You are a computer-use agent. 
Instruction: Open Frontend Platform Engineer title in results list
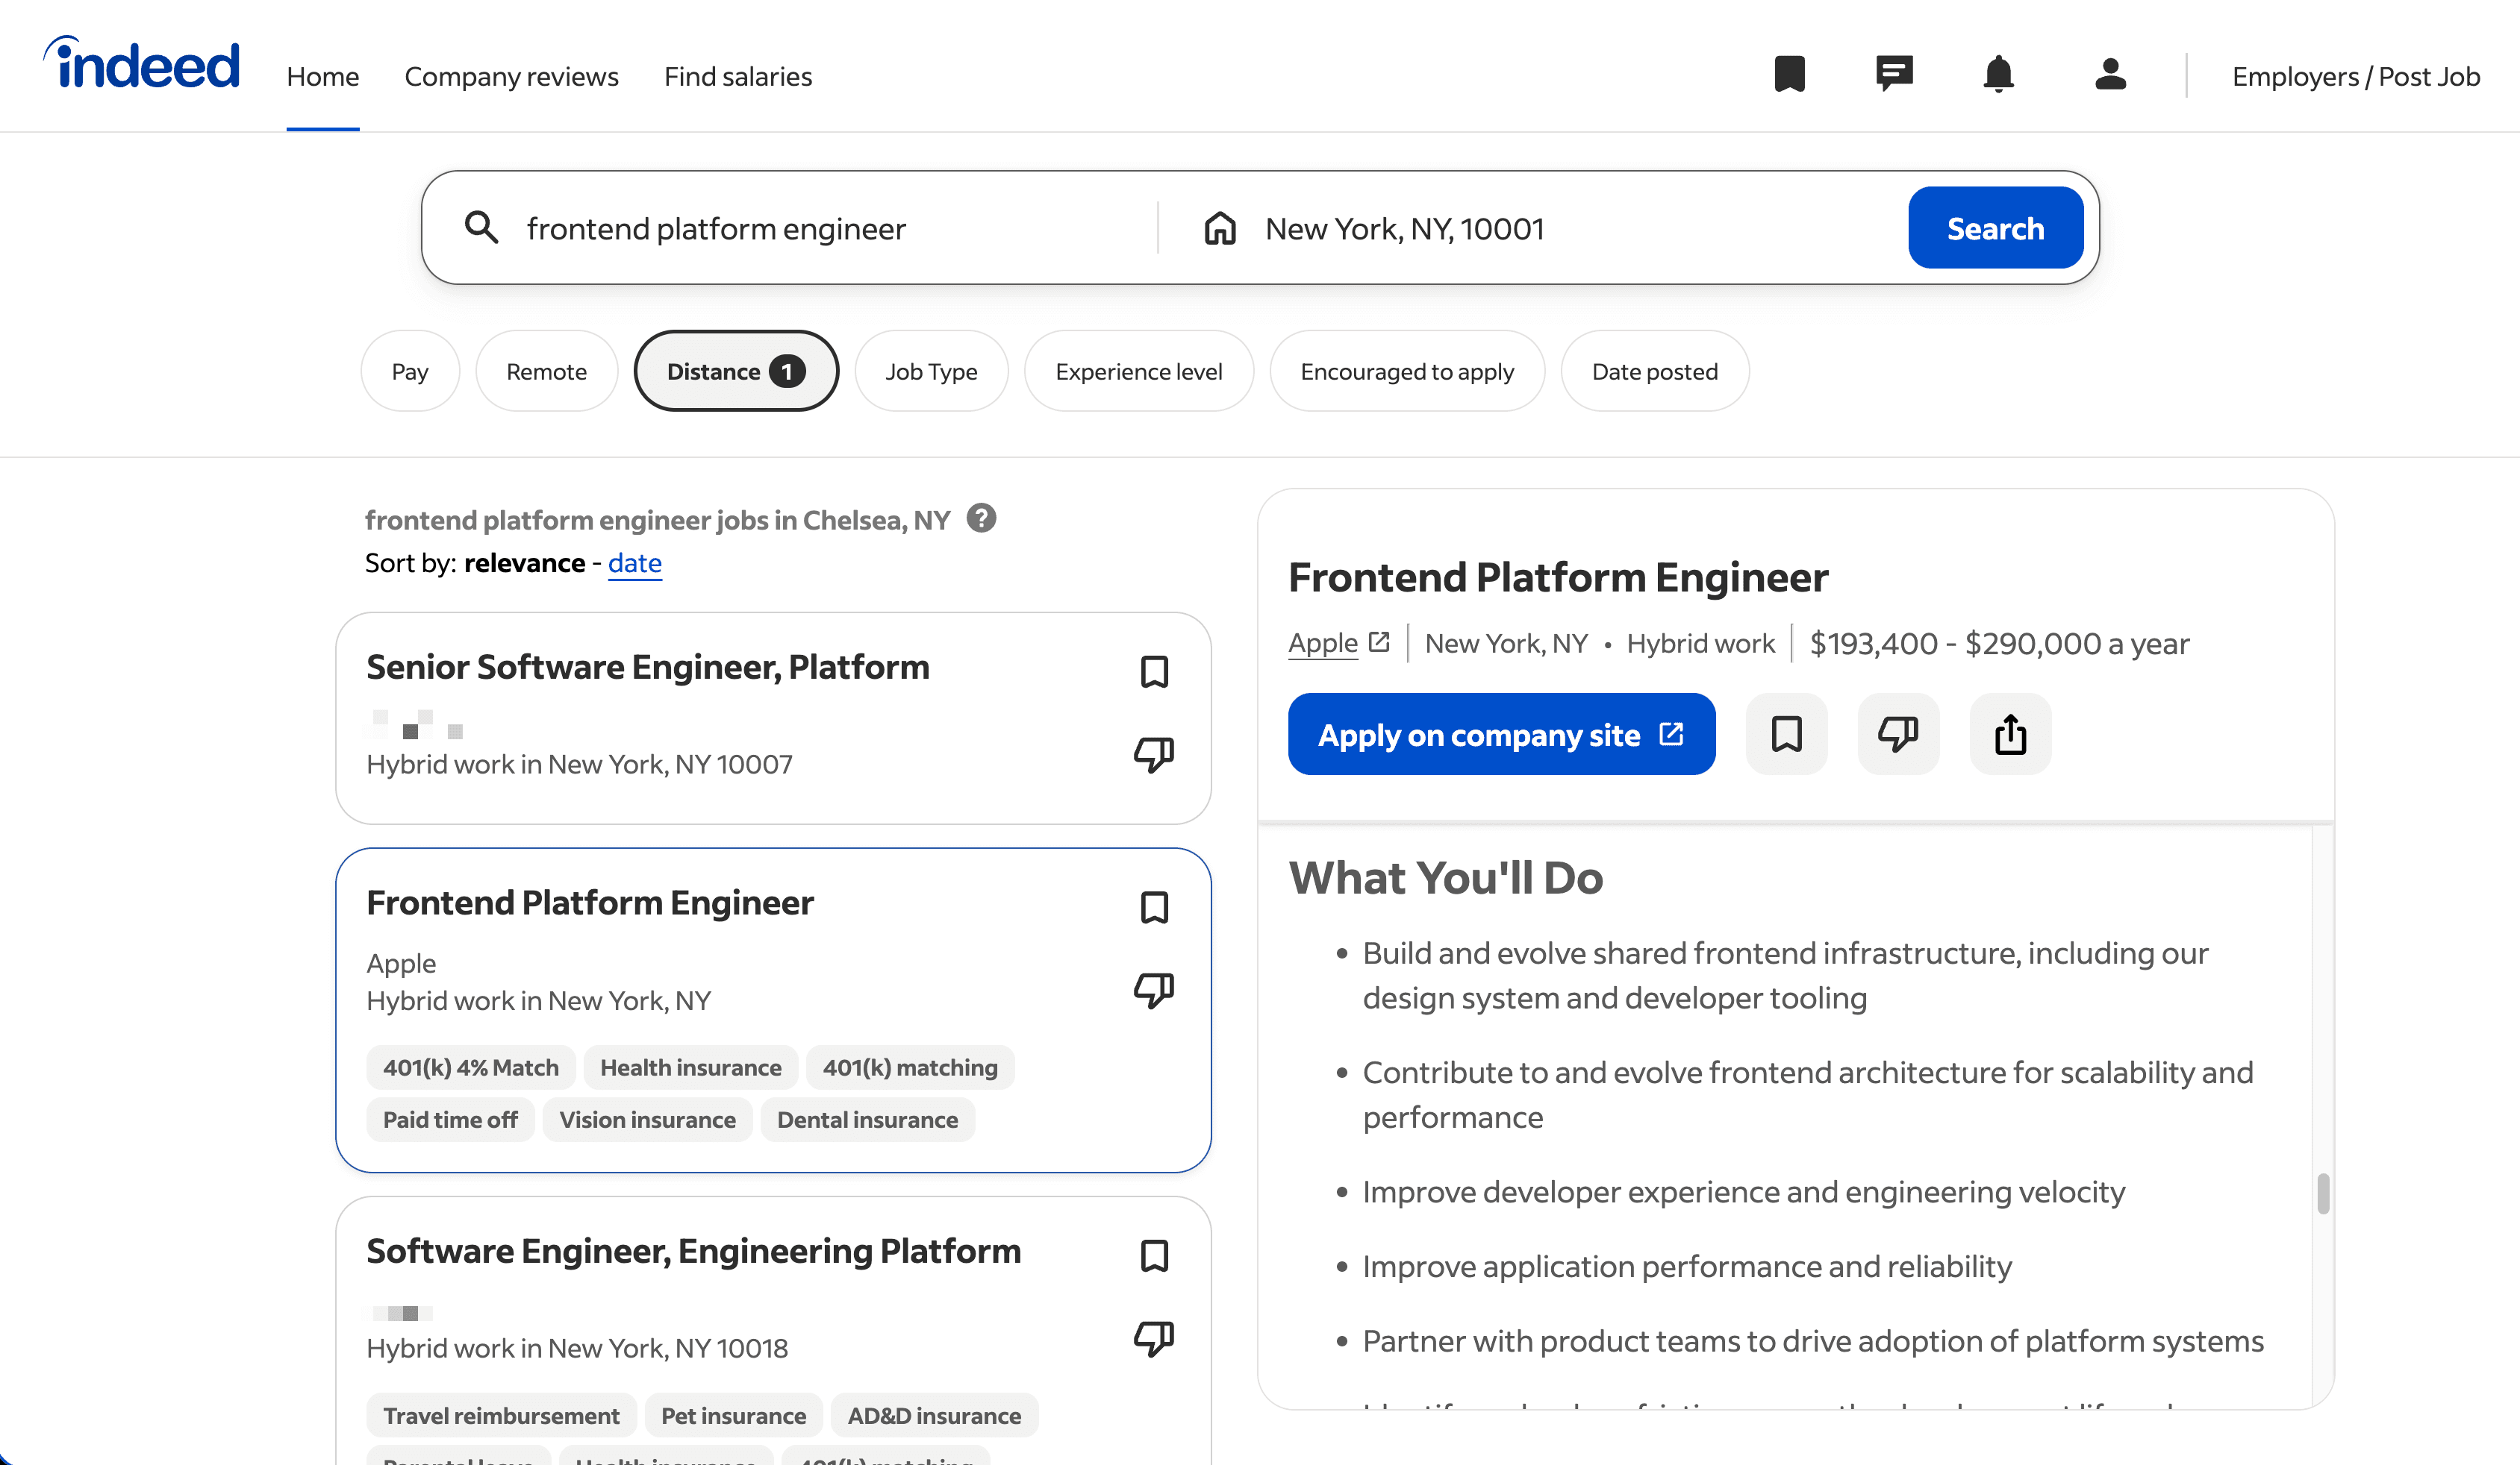pos(590,903)
